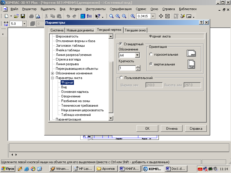Open the Обозначение A4 format dropdown
The width and height of the screenshot is (231, 173).
pyautogui.click(x=137, y=55)
